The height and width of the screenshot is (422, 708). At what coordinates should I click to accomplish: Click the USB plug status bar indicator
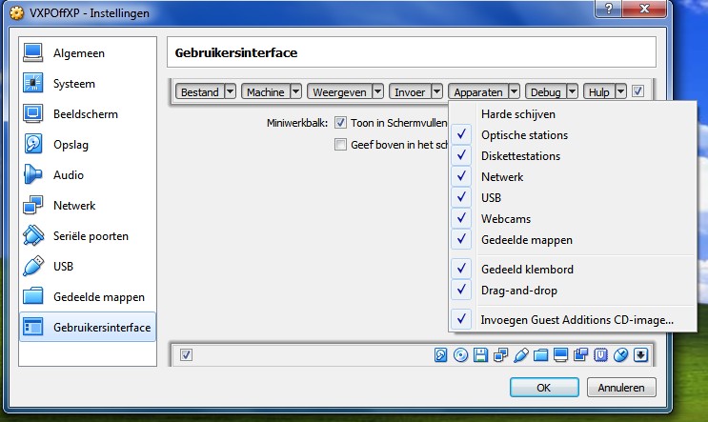pyautogui.click(x=520, y=355)
